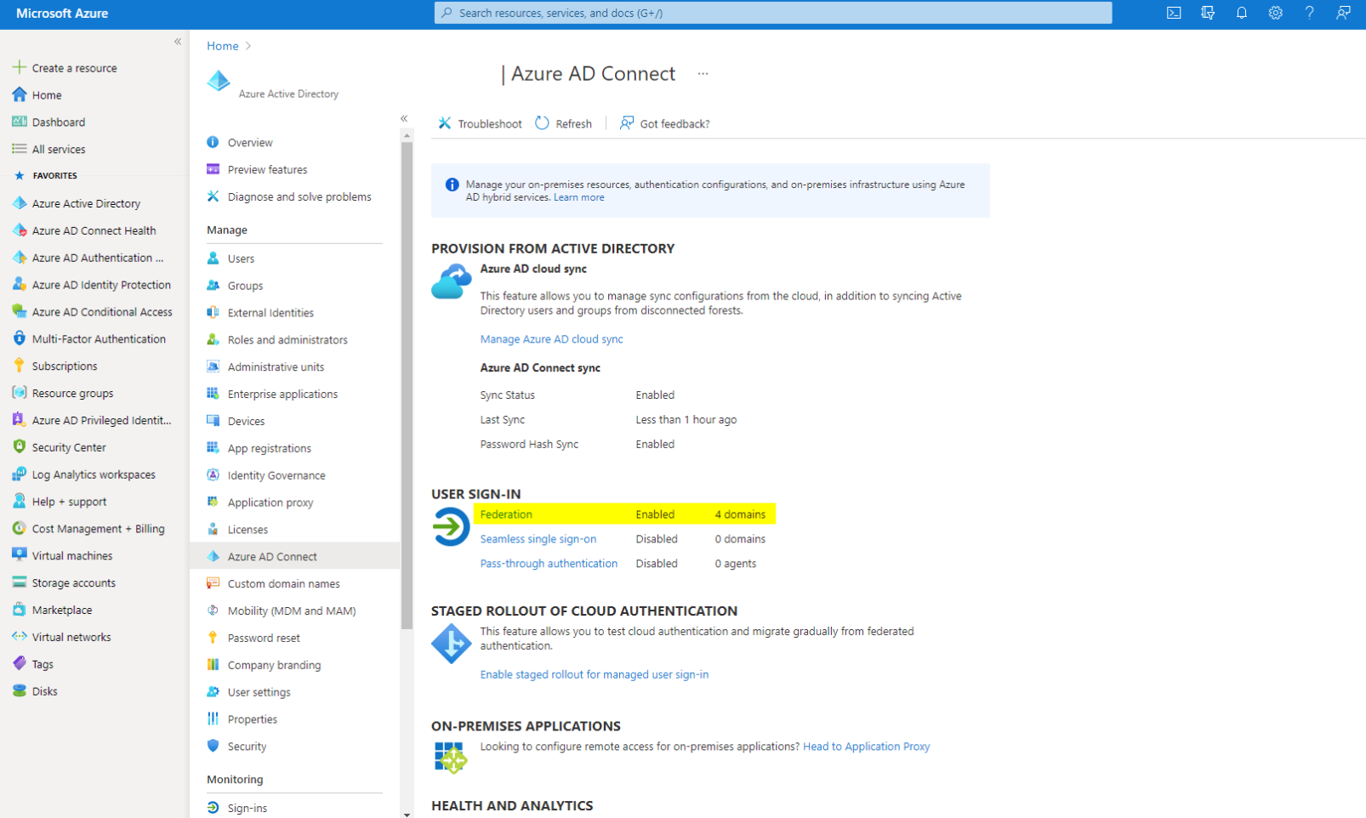The width and height of the screenshot is (1366, 818).
Task: Click the Dashboard icon in sidebar
Action: (20, 122)
